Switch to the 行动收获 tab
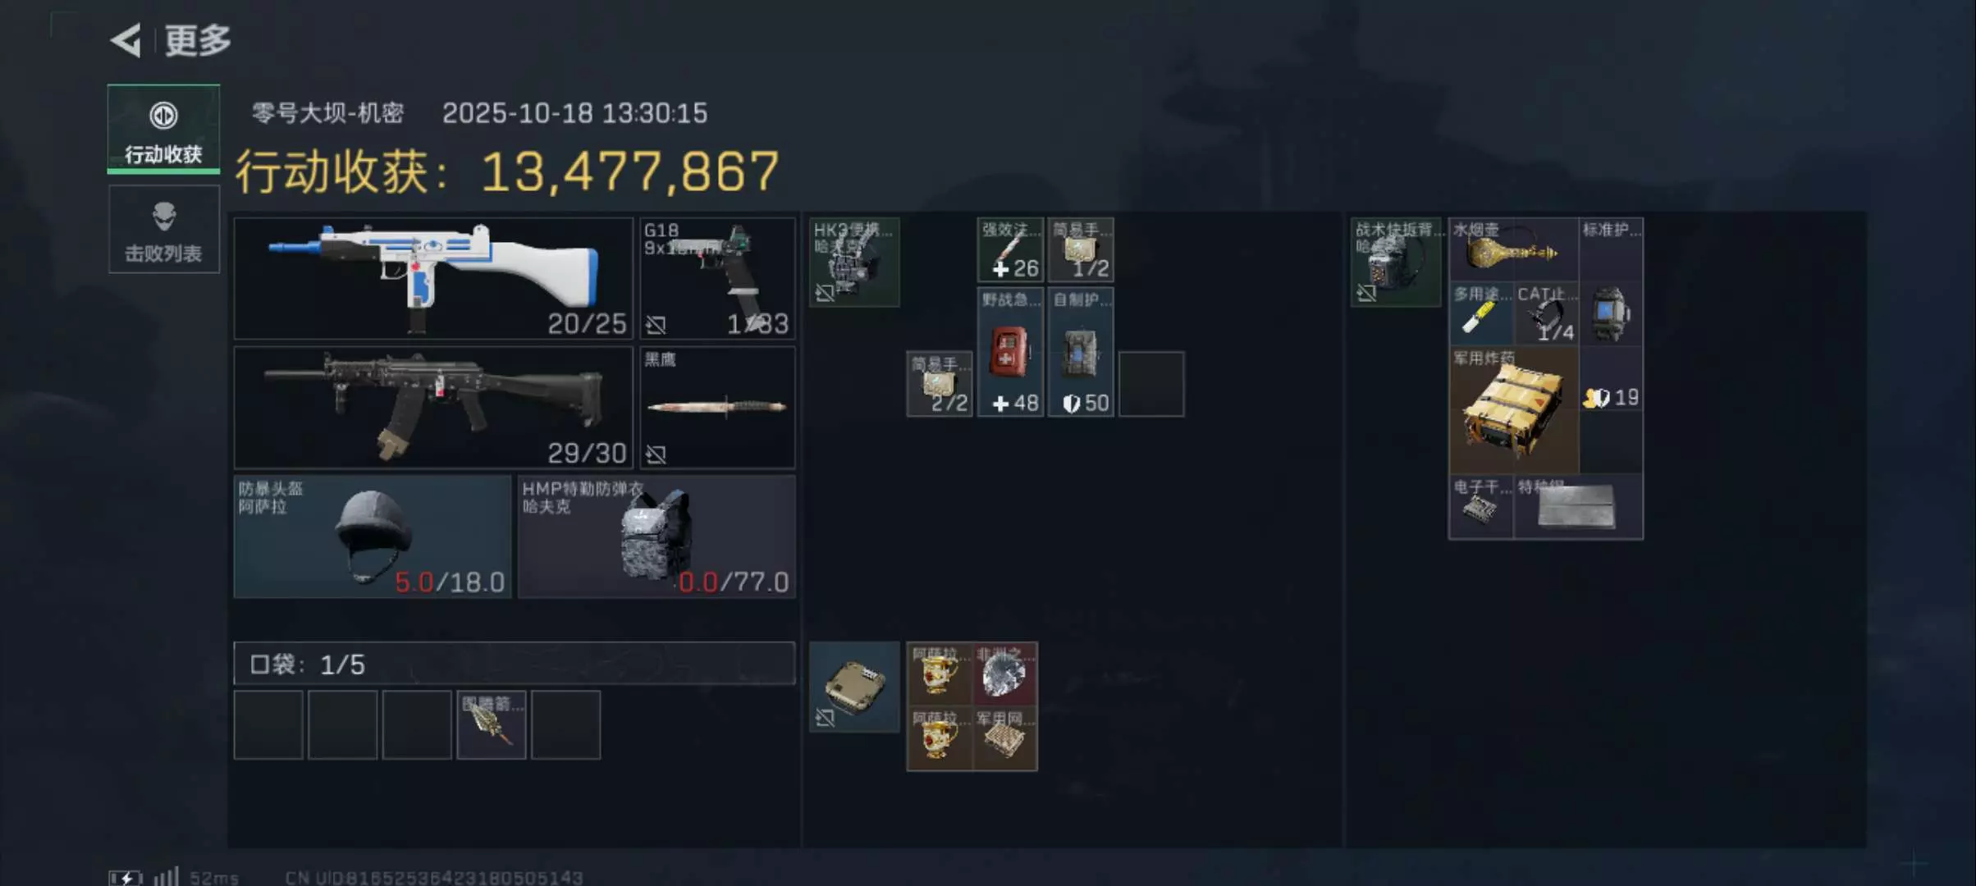1976x886 pixels. pyautogui.click(x=163, y=129)
